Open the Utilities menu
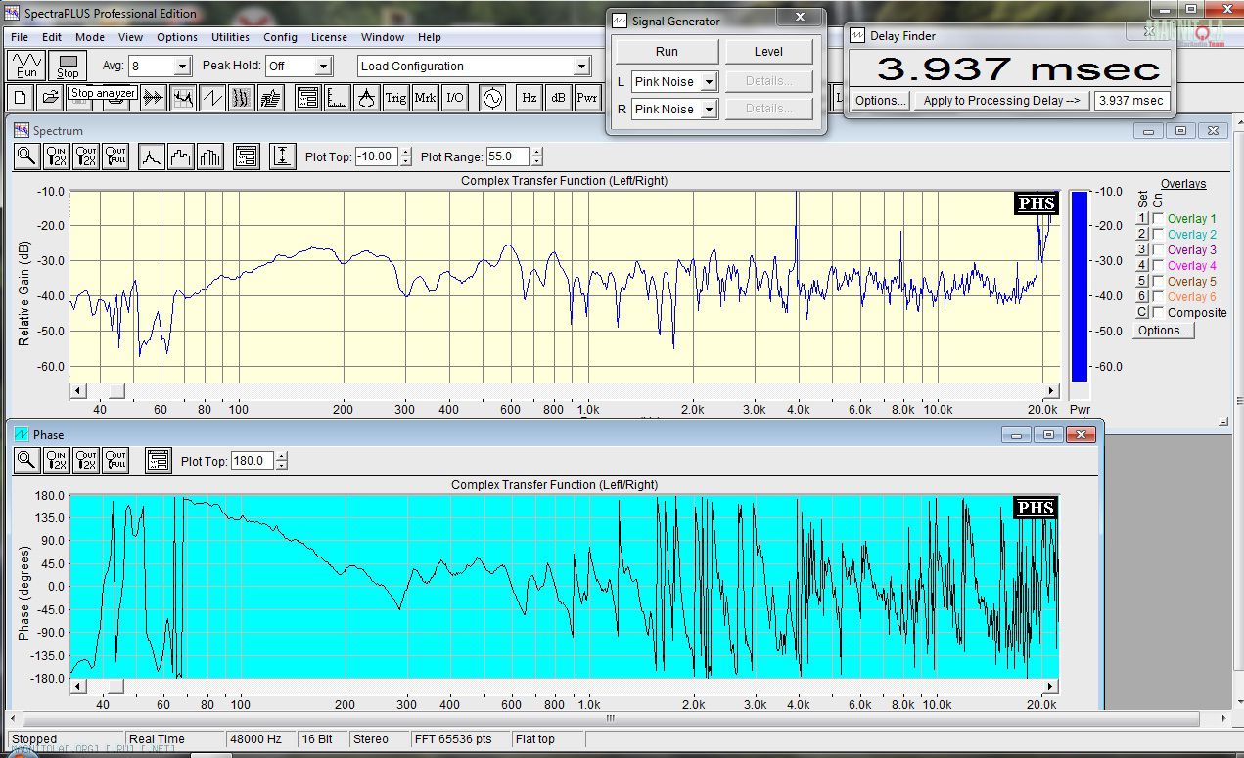This screenshot has height=758, width=1244. coord(230,37)
